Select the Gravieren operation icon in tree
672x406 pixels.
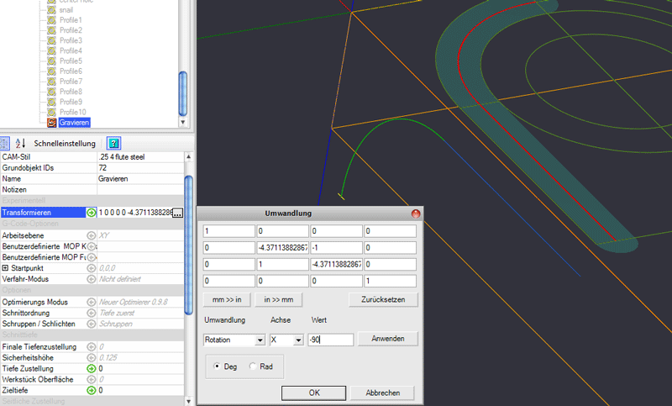52,123
